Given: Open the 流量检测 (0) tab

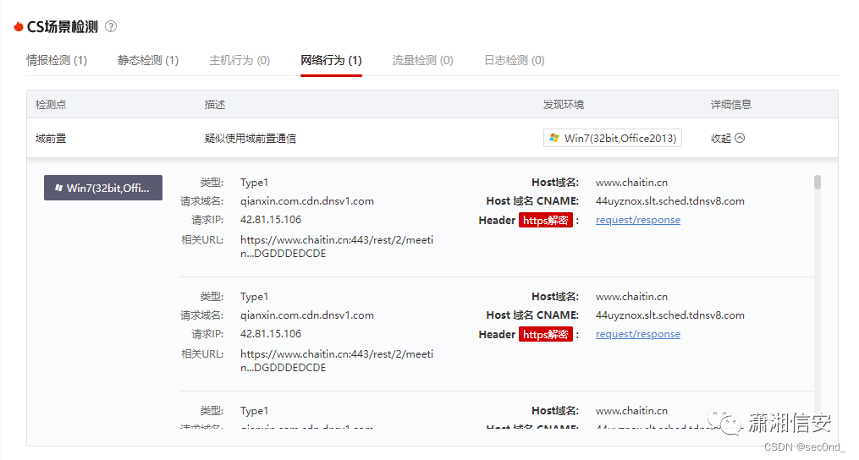Looking at the screenshot, I should pyautogui.click(x=423, y=60).
